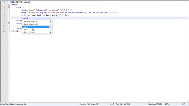This screenshot has width=189, height=106.
Task: Click Col : 14 status entry
Action: click(x=119, y=104)
